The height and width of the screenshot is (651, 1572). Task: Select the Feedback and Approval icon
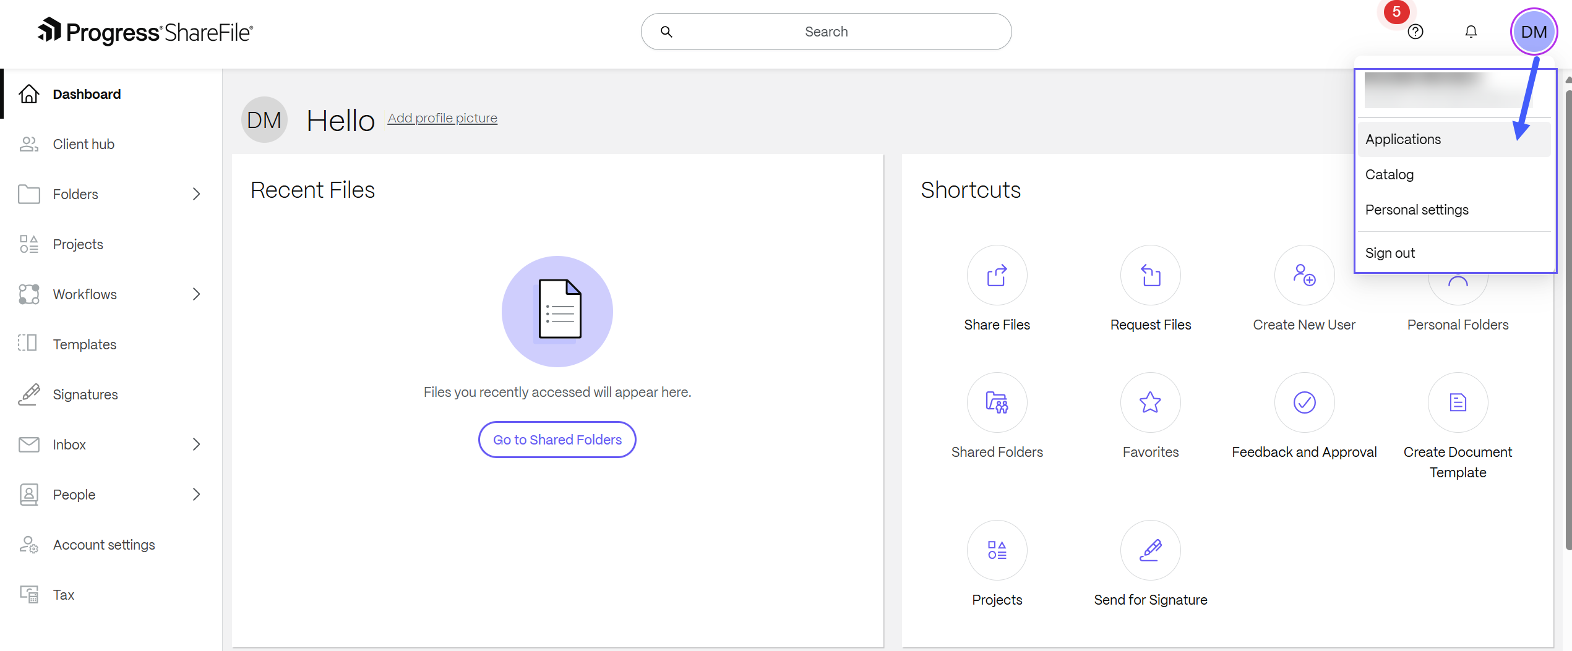pos(1304,402)
